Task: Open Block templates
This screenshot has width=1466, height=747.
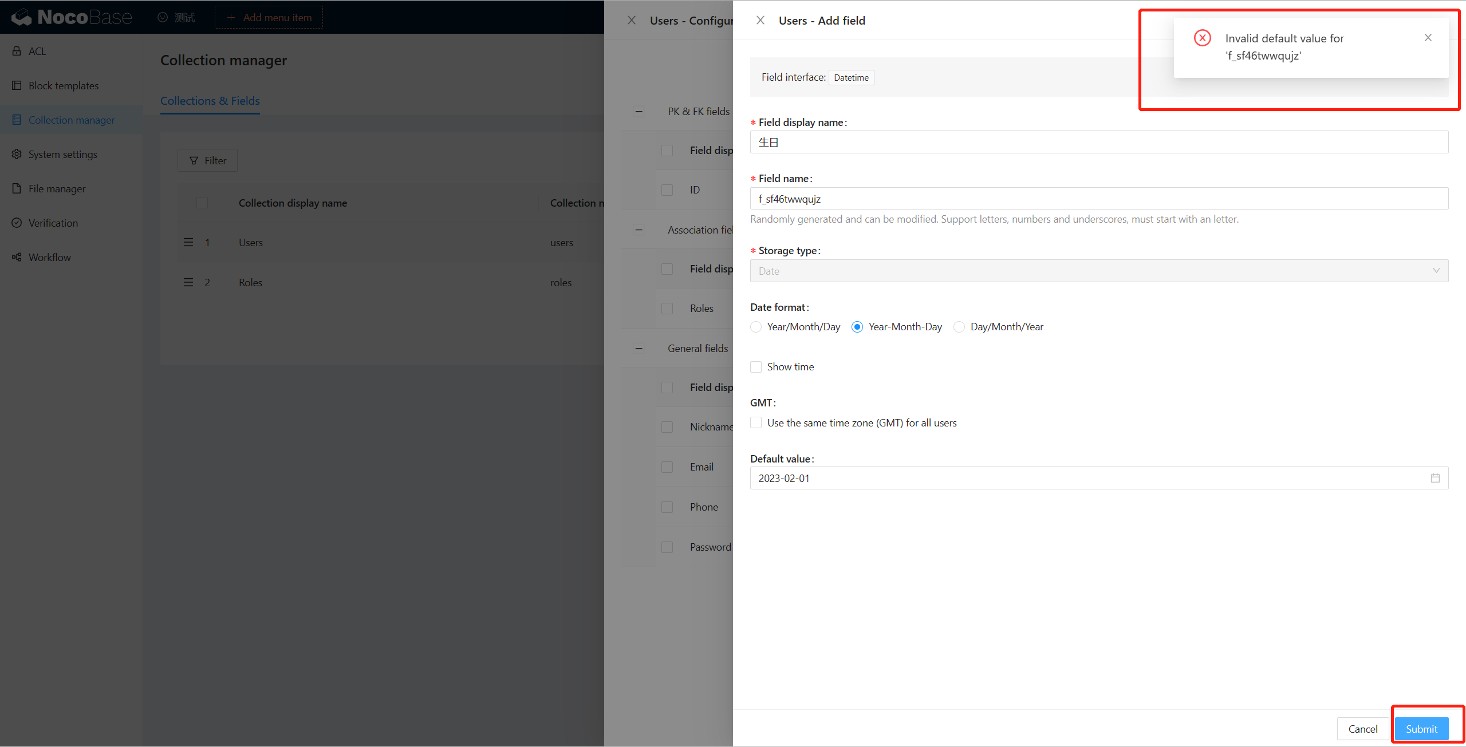Action: pos(63,85)
